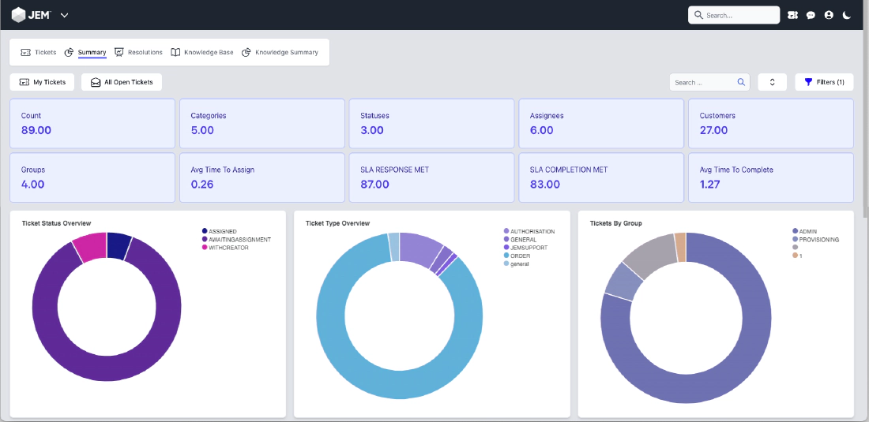Toggle ASSIGNED legend entry

(x=220, y=231)
